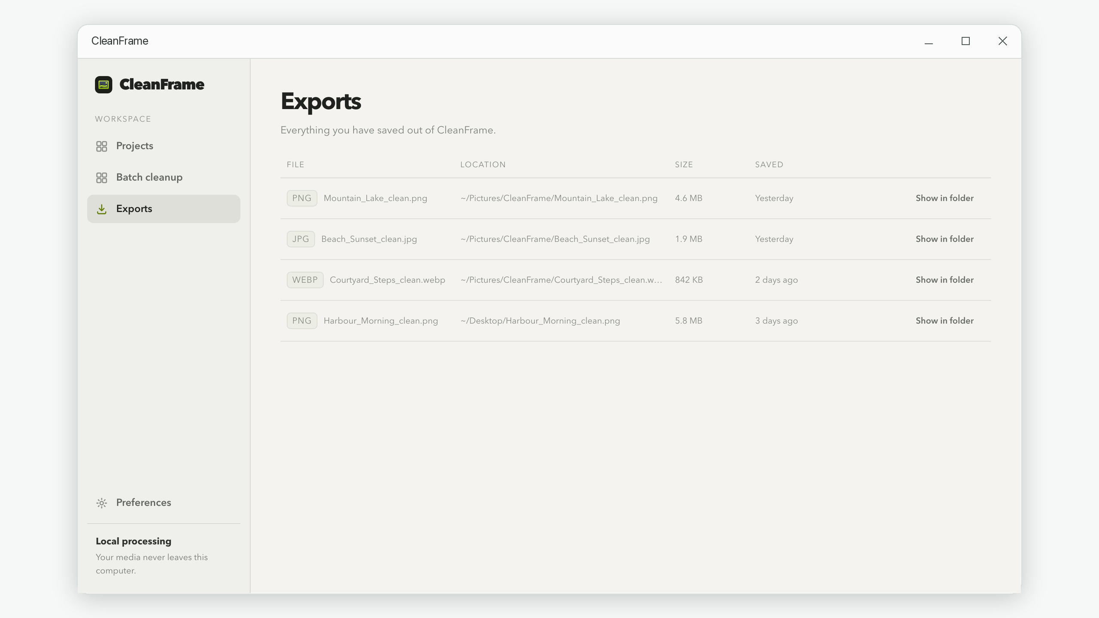Click the CleanFrame logo icon
Viewport: 1099px width, 618px height.
(x=103, y=85)
